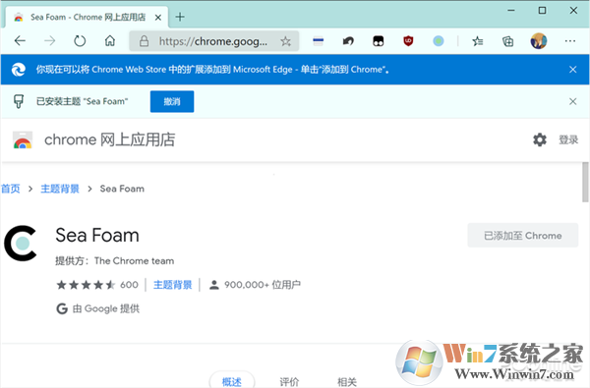Screen dimensions: 590x388
Task: Open the Tampermonkey extension icon
Action: (x=379, y=41)
